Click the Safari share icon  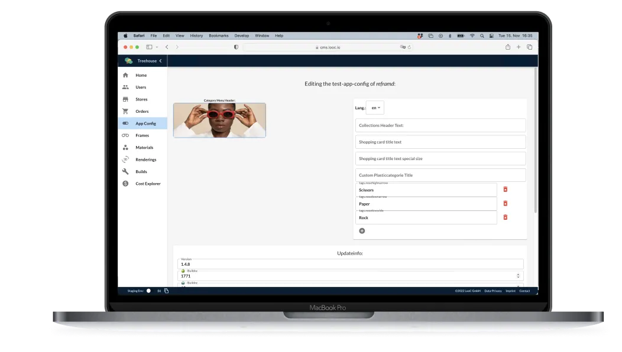click(508, 47)
